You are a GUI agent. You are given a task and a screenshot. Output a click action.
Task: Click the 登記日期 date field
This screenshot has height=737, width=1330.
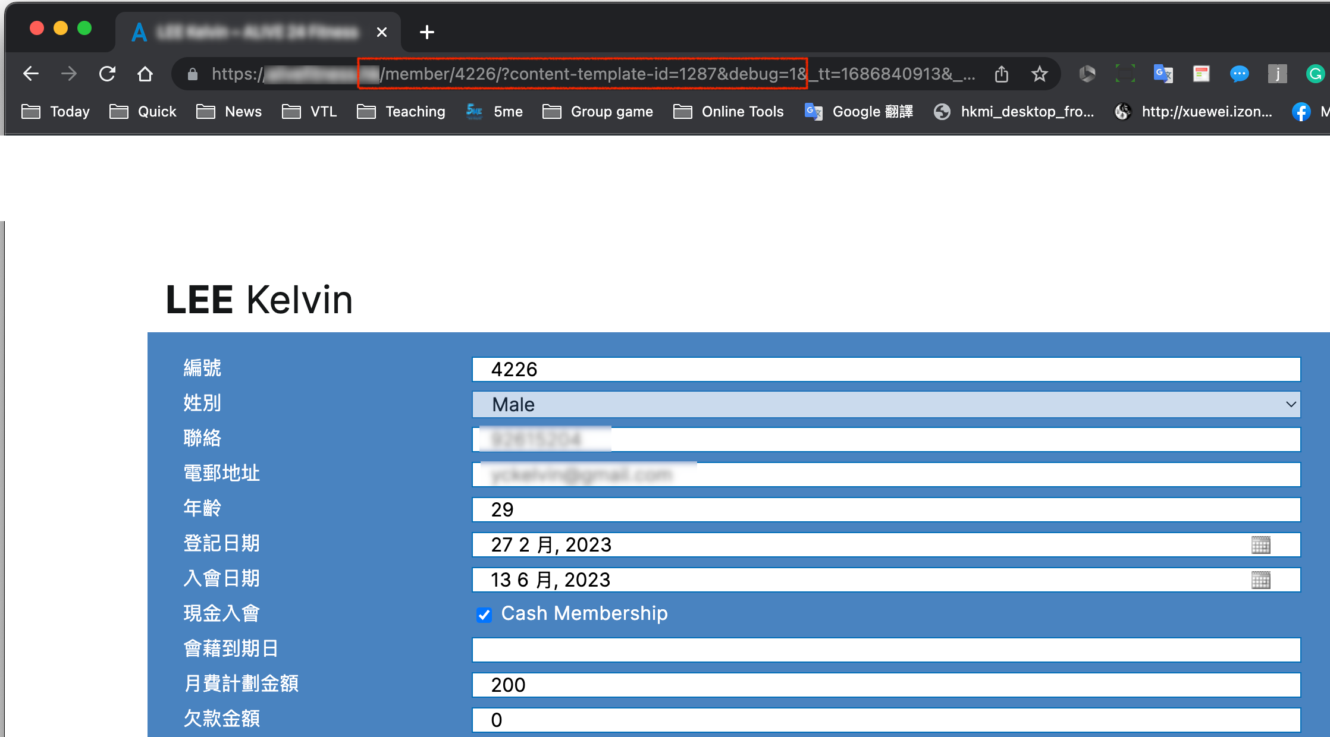point(886,545)
